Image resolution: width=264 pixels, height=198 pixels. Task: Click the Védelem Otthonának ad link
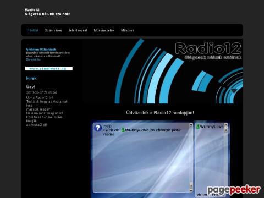click(41, 50)
